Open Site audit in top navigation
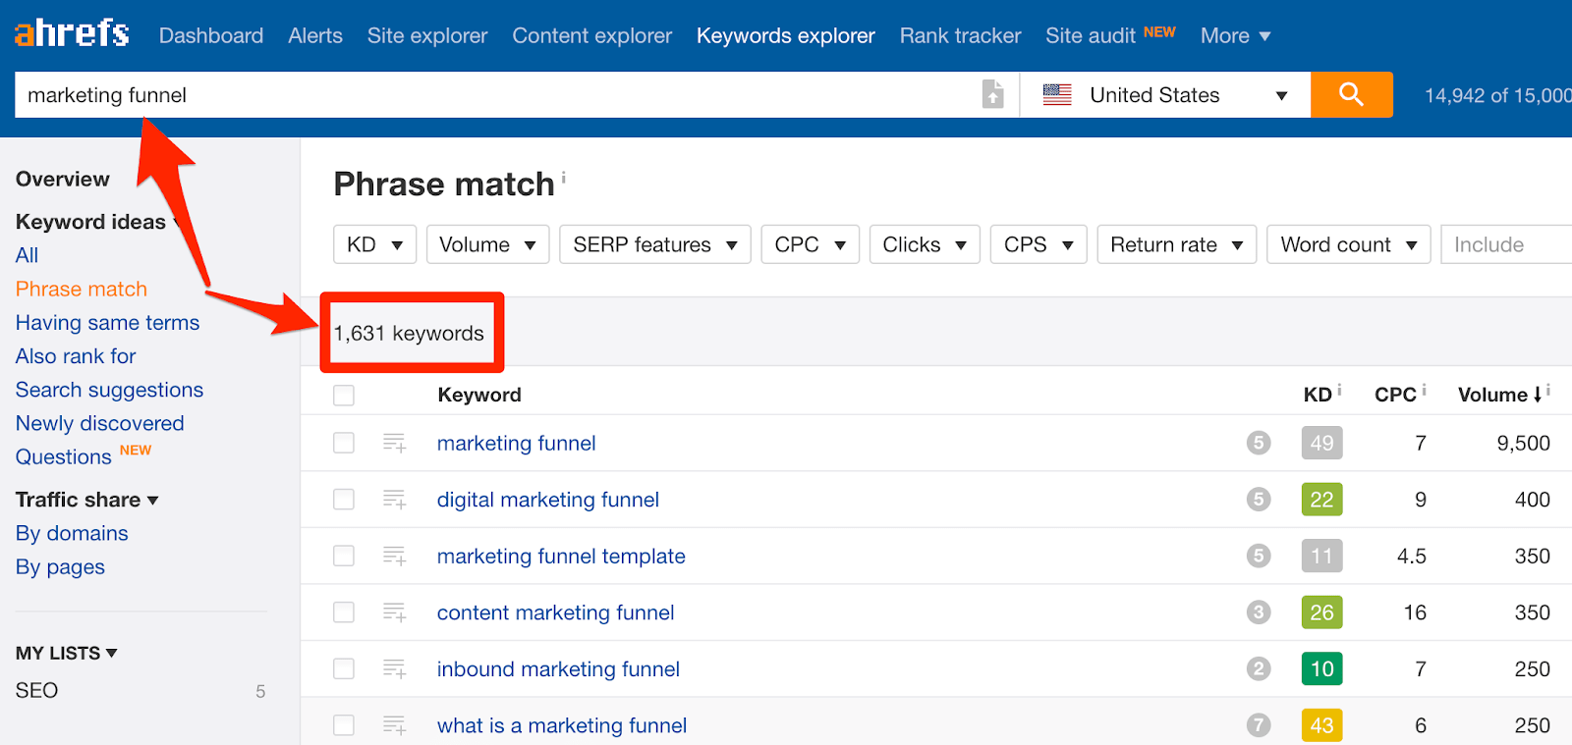 pyautogui.click(x=1091, y=36)
